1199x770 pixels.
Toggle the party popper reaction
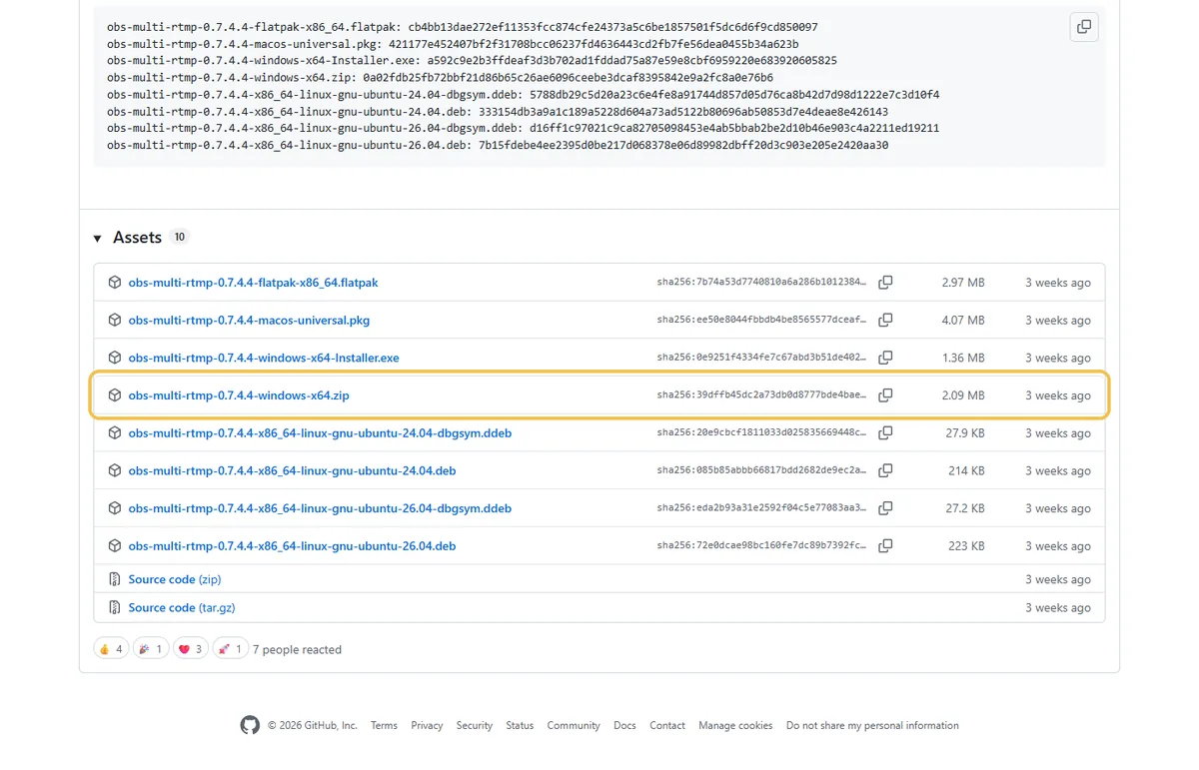150,649
